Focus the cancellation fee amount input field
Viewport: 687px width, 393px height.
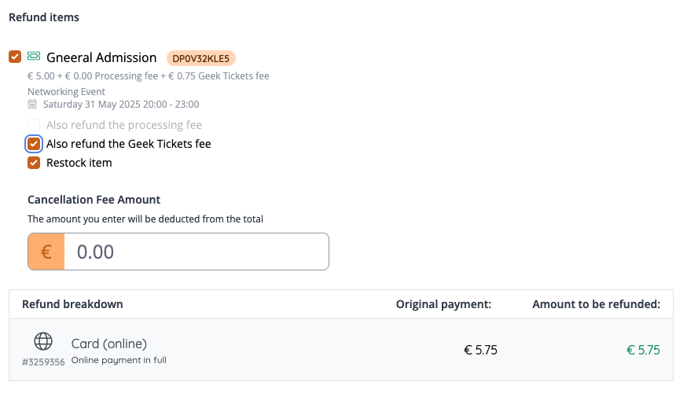coord(197,252)
